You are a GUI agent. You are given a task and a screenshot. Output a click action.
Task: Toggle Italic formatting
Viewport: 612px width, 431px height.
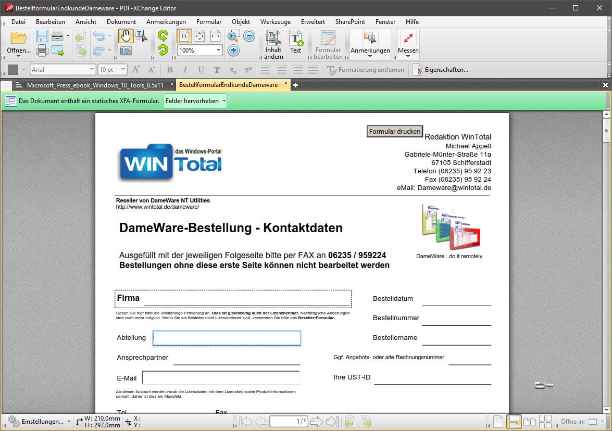(185, 70)
